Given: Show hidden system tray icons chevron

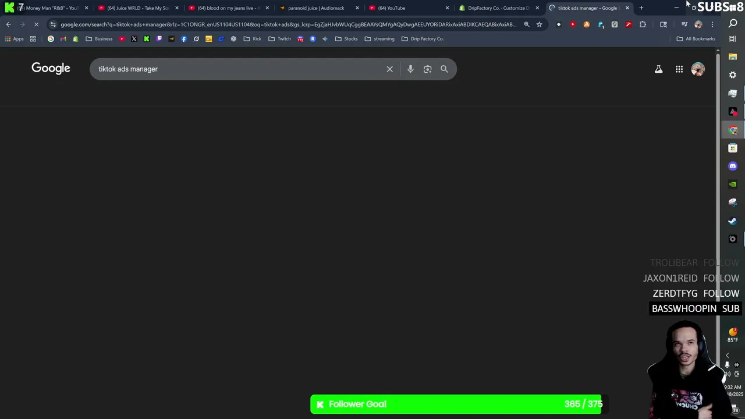Looking at the screenshot, I should [x=727, y=355].
